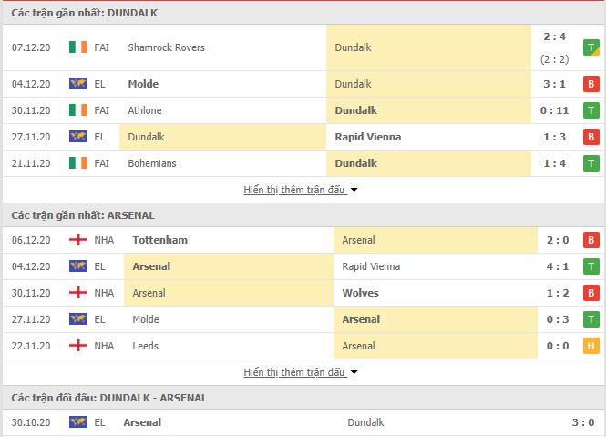Click the 4 : 1 score on Arsenal row

click(558, 266)
